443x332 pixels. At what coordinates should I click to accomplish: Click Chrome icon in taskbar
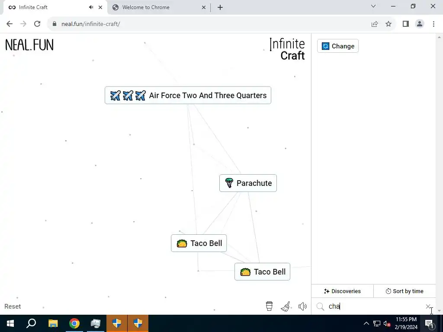[x=74, y=323]
